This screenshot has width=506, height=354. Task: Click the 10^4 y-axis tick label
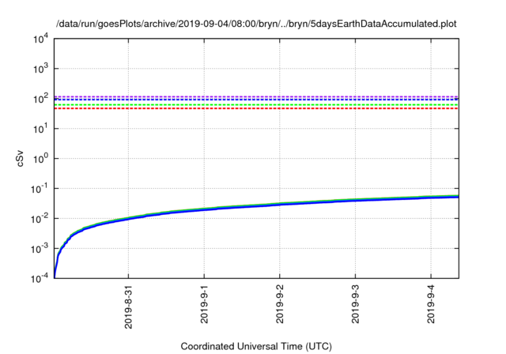(40, 39)
